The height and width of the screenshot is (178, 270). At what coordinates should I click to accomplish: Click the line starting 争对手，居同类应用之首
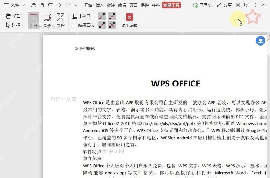110,145
